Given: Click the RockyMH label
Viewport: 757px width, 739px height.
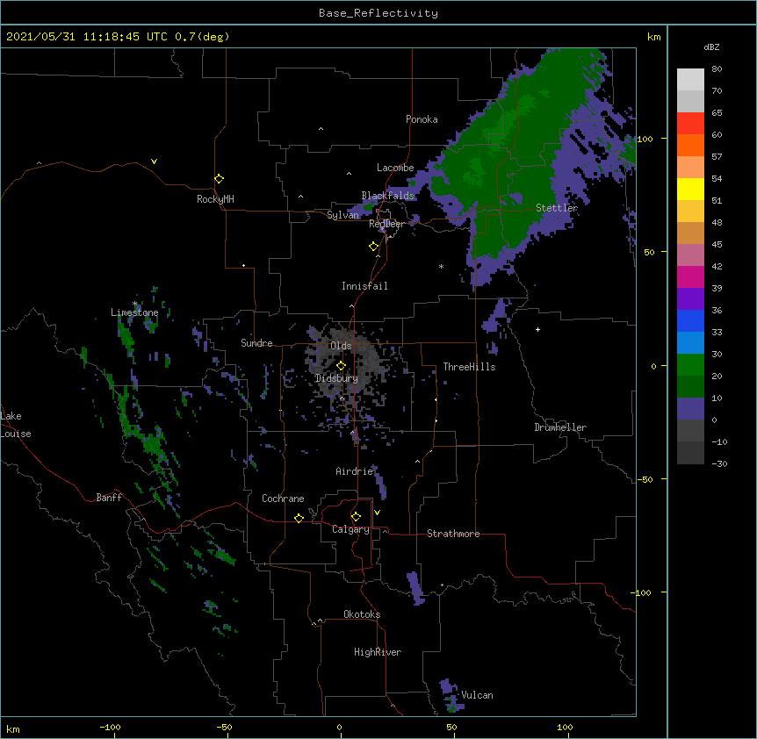Looking at the screenshot, I should click(215, 198).
